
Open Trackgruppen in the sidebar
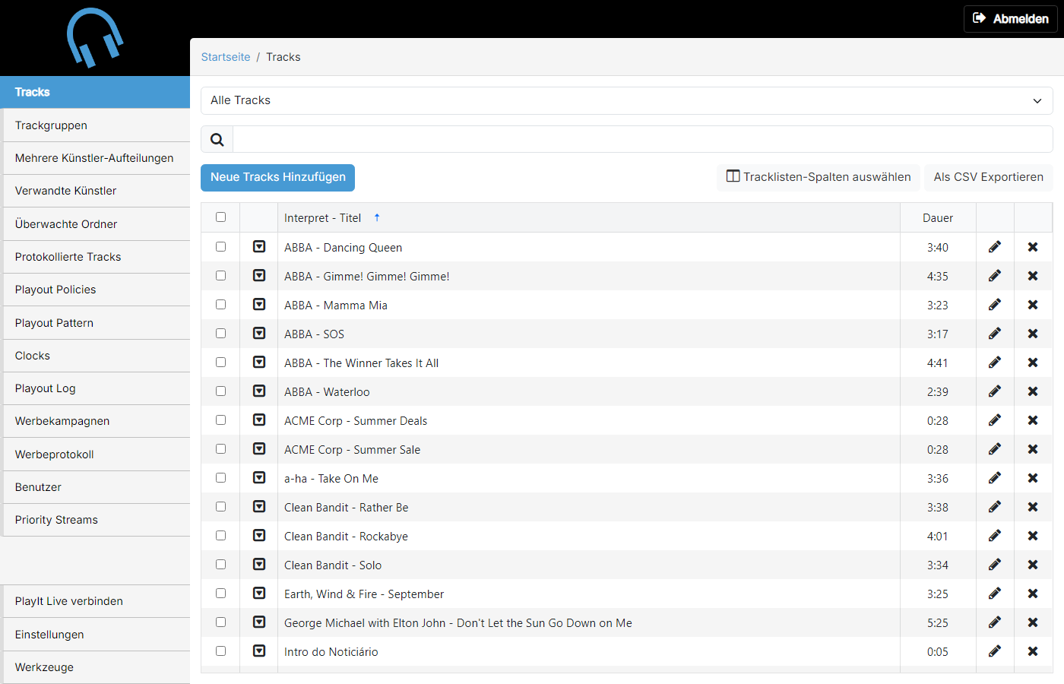[97, 125]
